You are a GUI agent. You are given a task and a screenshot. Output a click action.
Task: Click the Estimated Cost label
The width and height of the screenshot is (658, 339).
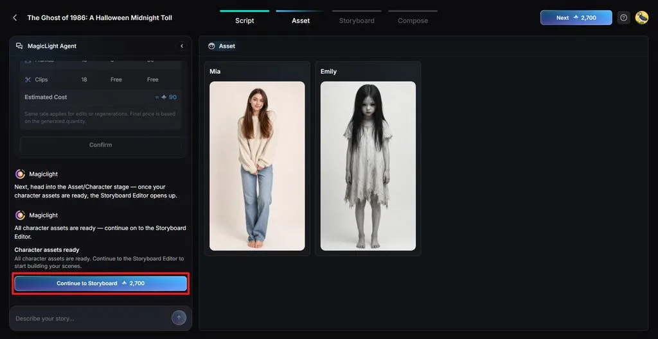pyautogui.click(x=46, y=97)
